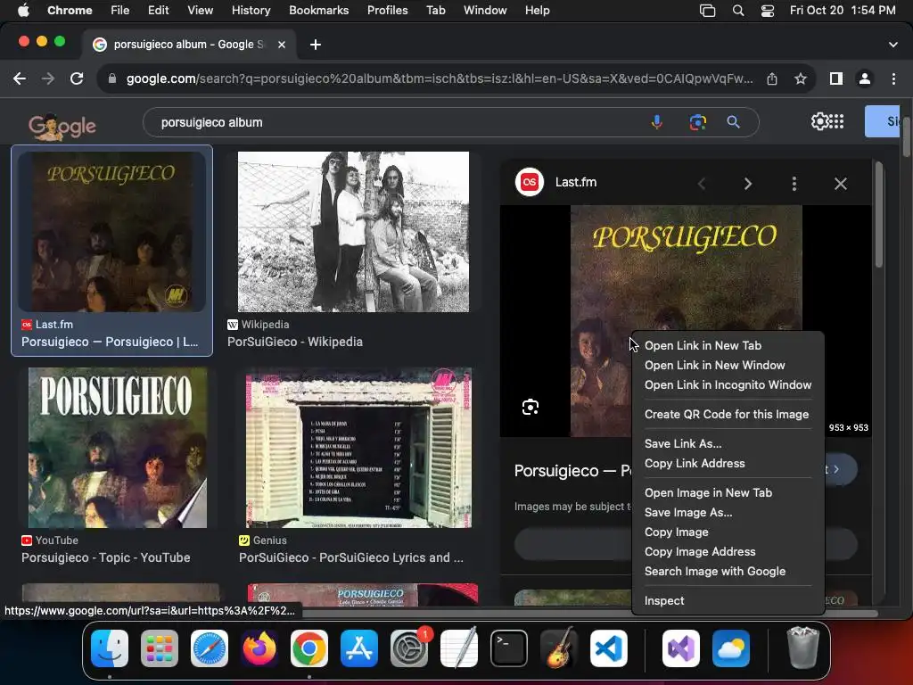Select Search Image with Google
Viewport: 913px width, 685px height.
[x=715, y=572]
